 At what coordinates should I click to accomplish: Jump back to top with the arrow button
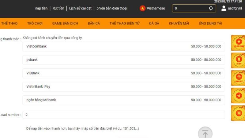coord(205,133)
